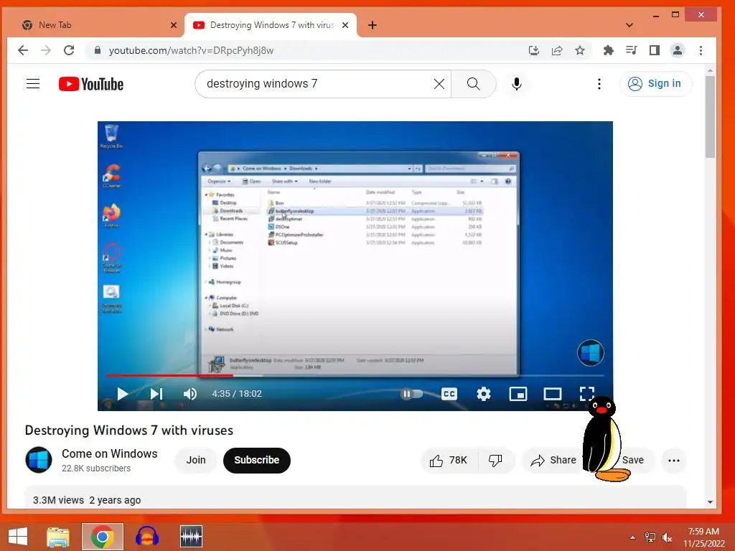735x551 pixels.
Task: Click the scrollbar down arrow
Action: coord(710,502)
